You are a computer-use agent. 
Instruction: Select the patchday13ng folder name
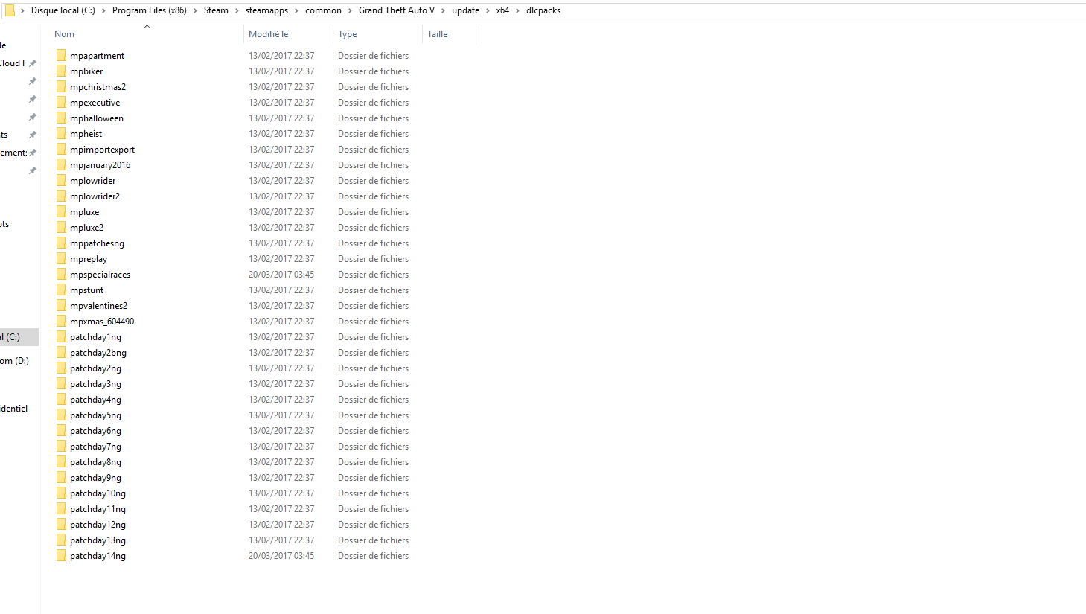98,540
